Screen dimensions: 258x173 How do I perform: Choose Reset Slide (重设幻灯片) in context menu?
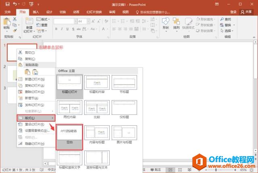tap(36, 124)
